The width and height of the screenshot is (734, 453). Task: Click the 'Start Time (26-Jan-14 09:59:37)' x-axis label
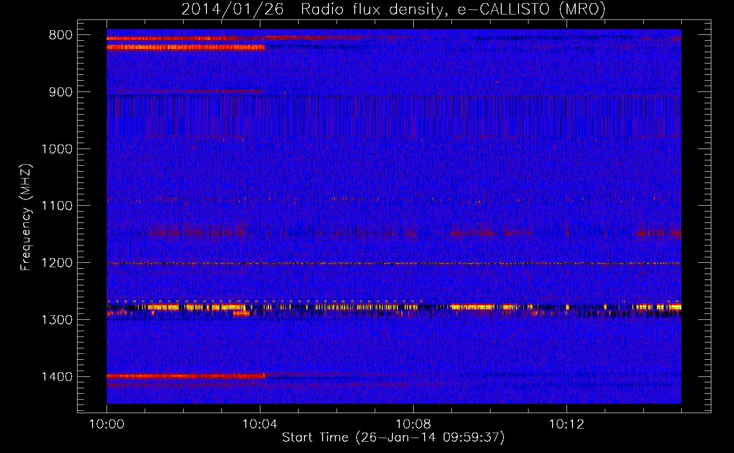[x=393, y=438]
